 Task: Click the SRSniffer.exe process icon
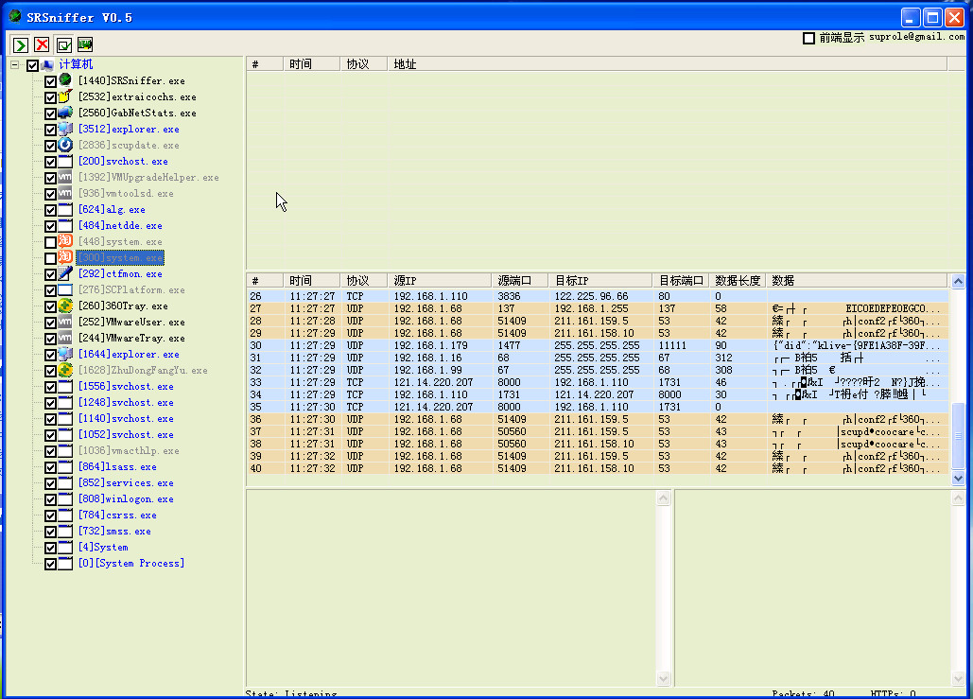point(65,80)
